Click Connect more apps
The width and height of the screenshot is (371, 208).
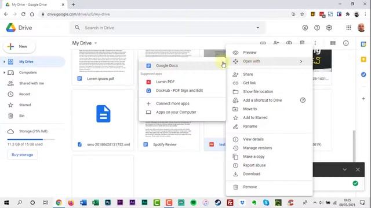(182, 103)
